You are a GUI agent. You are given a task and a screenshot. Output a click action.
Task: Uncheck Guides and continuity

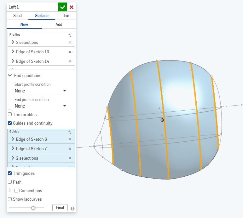tap(10, 123)
